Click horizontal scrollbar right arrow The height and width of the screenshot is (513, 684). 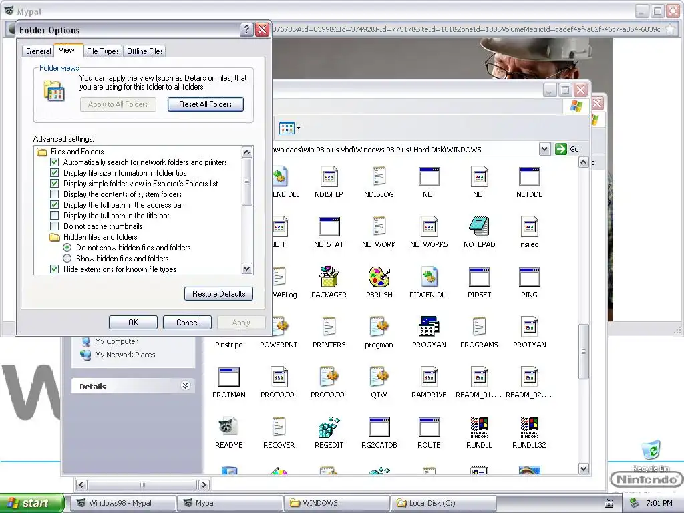tap(204, 485)
